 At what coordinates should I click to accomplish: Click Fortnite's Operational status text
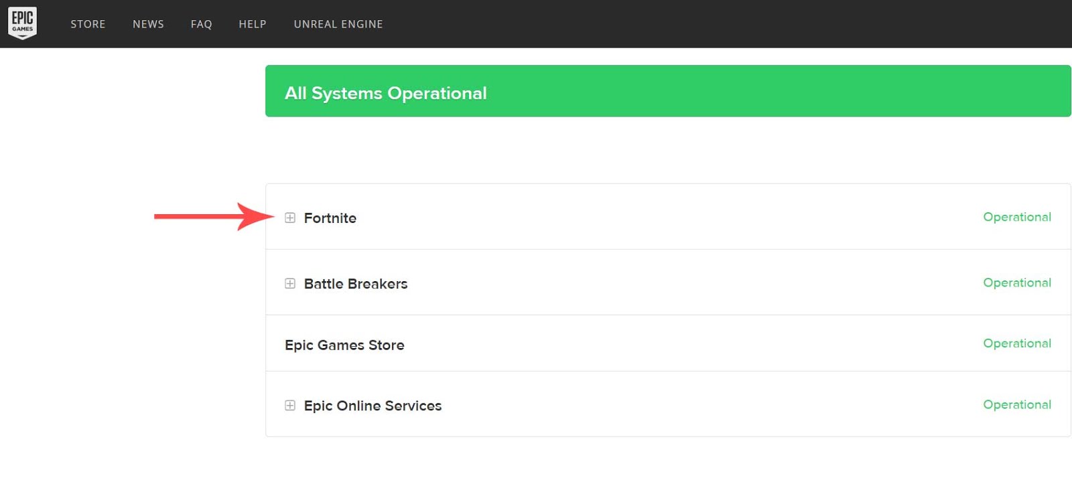click(x=1017, y=217)
